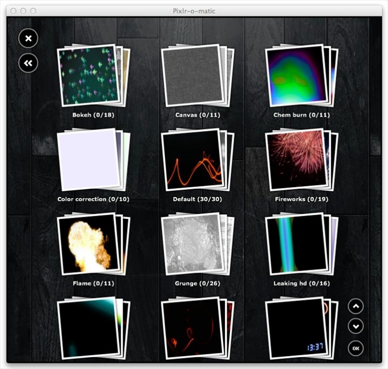Click the 'Bokeh (0/18)' label
The image size is (388, 369).
coord(93,115)
